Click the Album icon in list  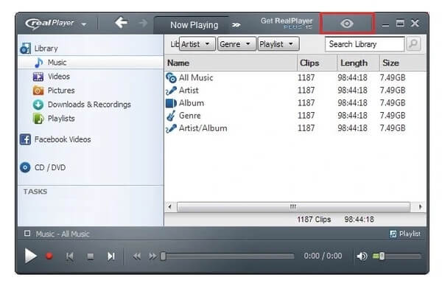[171, 103]
